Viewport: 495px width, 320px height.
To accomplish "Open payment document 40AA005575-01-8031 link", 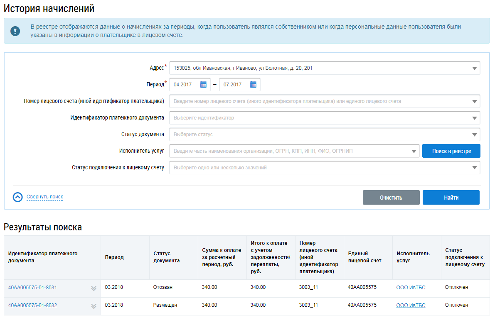I will [x=32, y=288].
